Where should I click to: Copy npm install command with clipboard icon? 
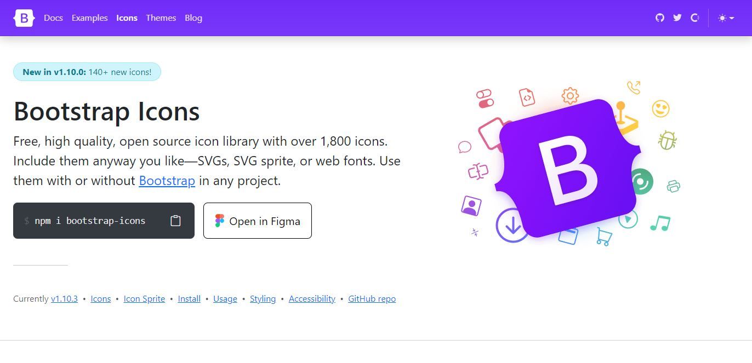(175, 221)
